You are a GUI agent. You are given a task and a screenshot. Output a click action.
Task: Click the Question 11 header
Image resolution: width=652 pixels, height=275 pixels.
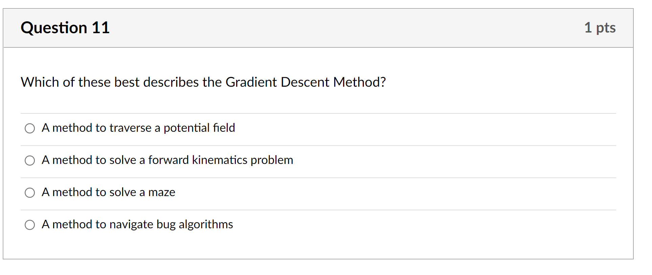[65, 27]
